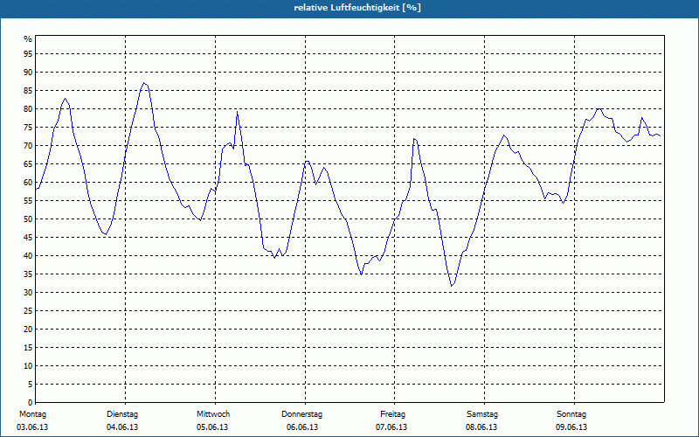
Task: Click the y-axis value 50
Action: (28, 219)
